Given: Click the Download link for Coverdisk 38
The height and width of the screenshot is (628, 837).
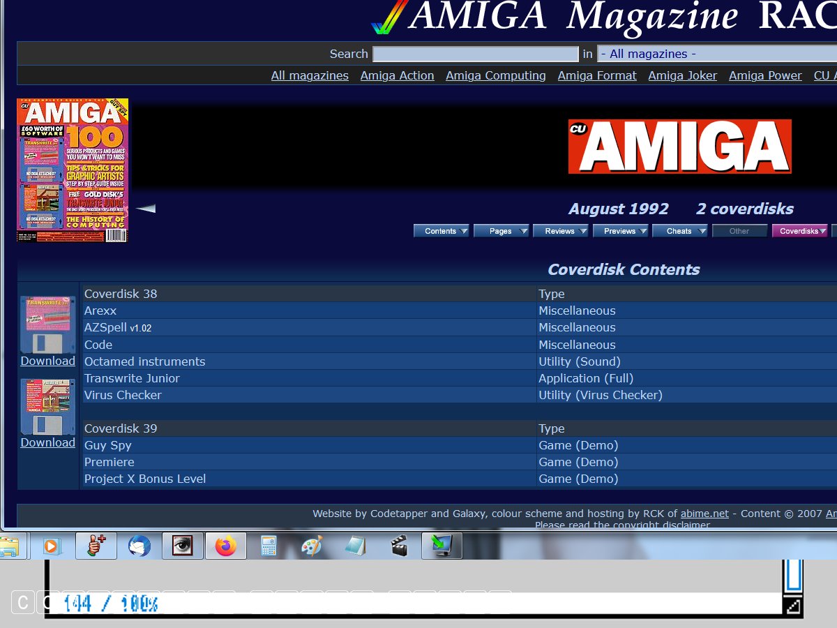Looking at the screenshot, I should [47, 361].
